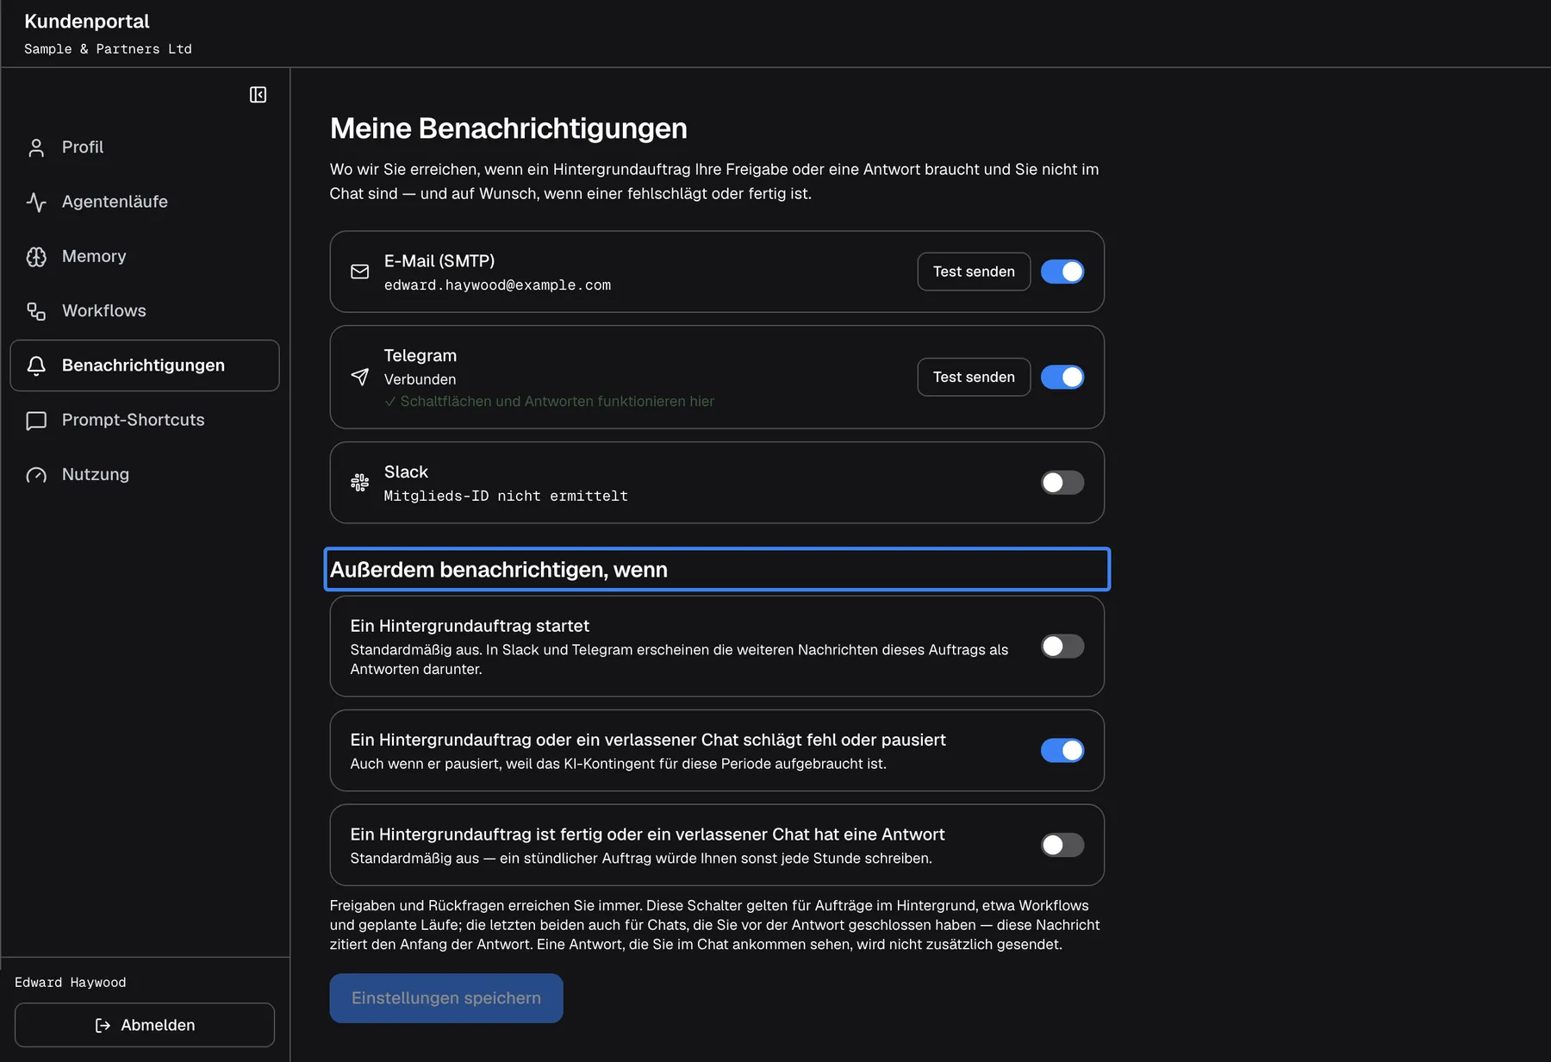
Task: Turn off the Telegram channel toggle
Action: tap(1062, 377)
